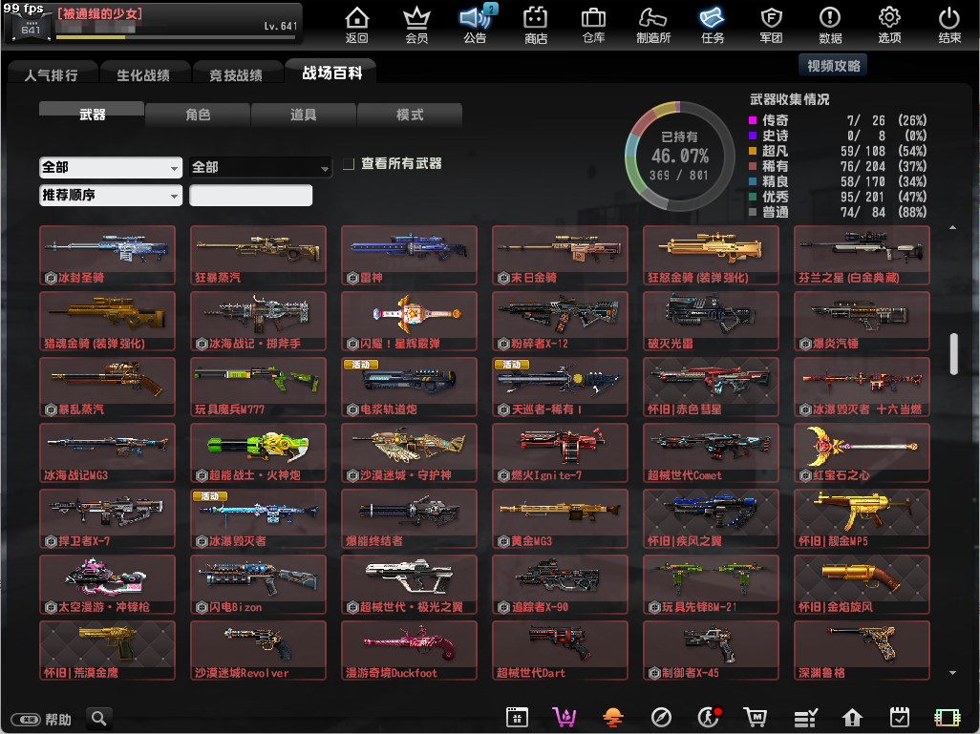The height and width of the screenshot is (734, 980).
Task: Open the 推荐顺序 sort order dropdown
Action: click(110, 195)
